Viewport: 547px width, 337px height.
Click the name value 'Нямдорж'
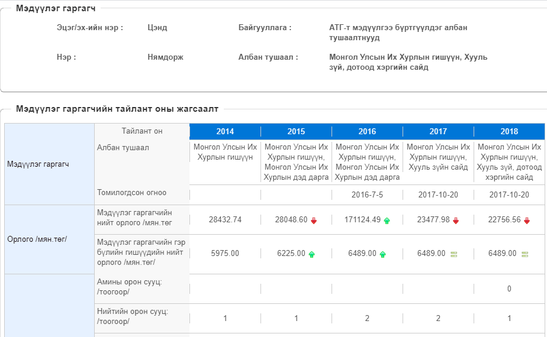click(x=165, y=57)
